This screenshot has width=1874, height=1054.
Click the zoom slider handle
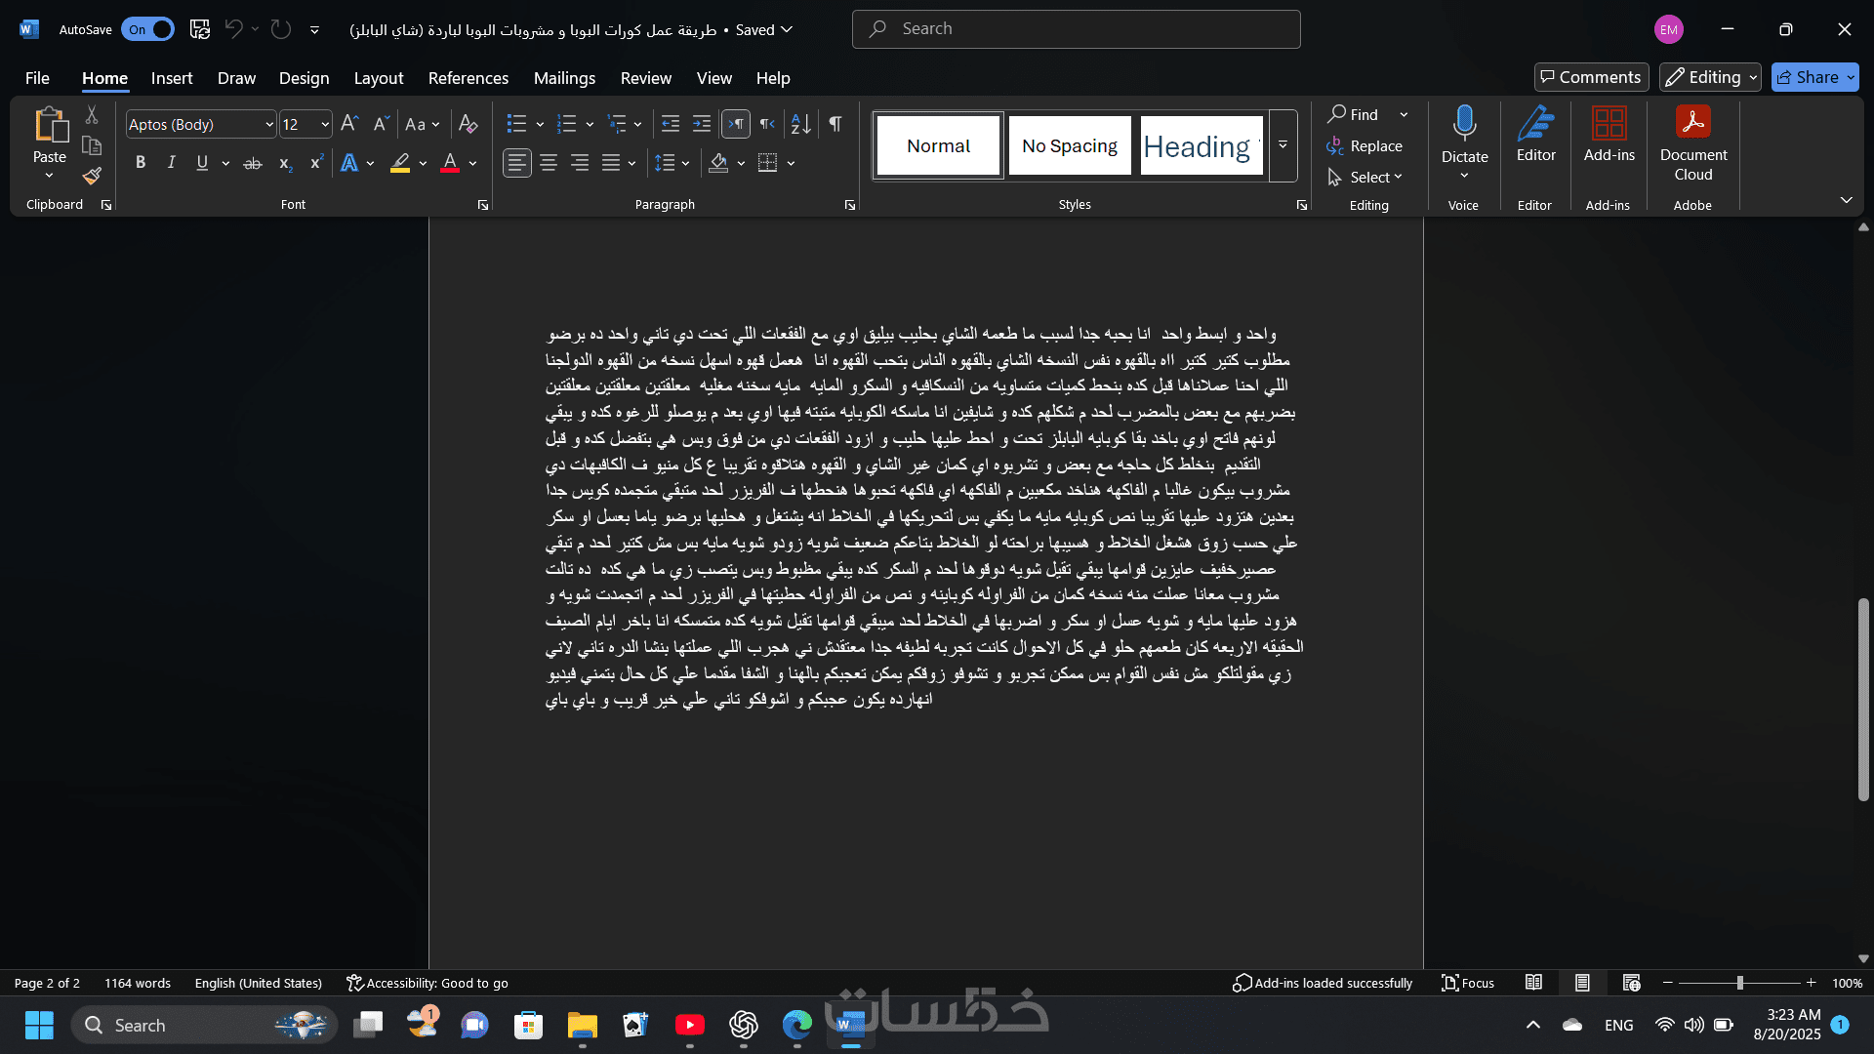[1739, 983]
